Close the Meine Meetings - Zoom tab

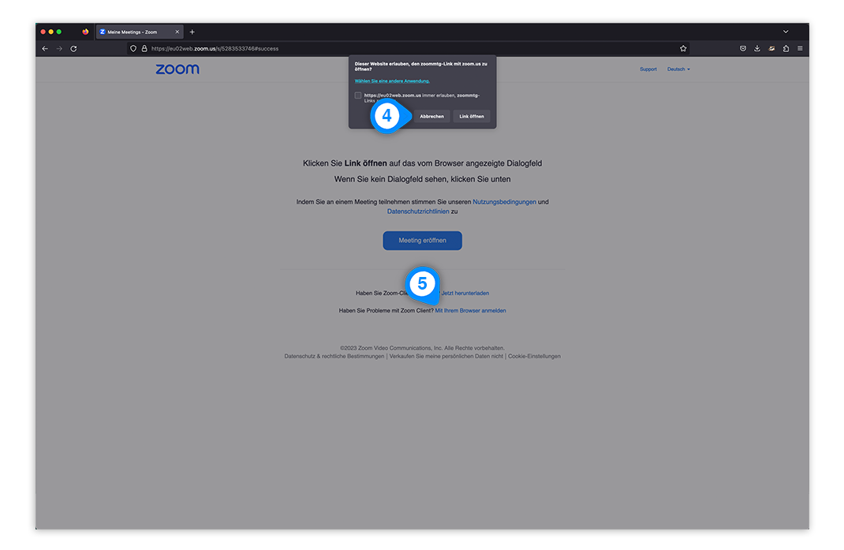pyautogui.click(x=177, y=32)
